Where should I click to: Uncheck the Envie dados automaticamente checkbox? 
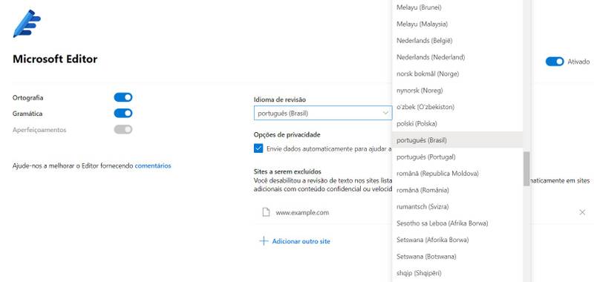point(258,148)
